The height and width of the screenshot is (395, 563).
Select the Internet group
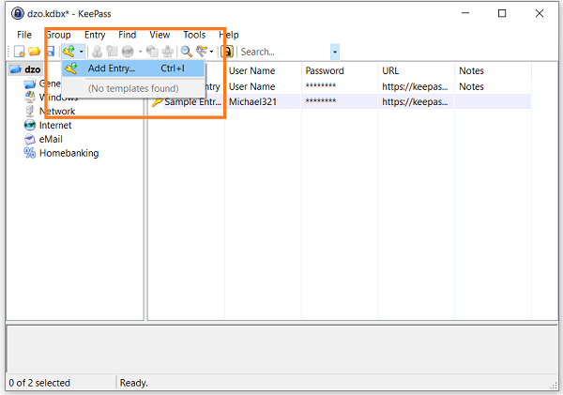pyautogui.click(x=55, y=126)
